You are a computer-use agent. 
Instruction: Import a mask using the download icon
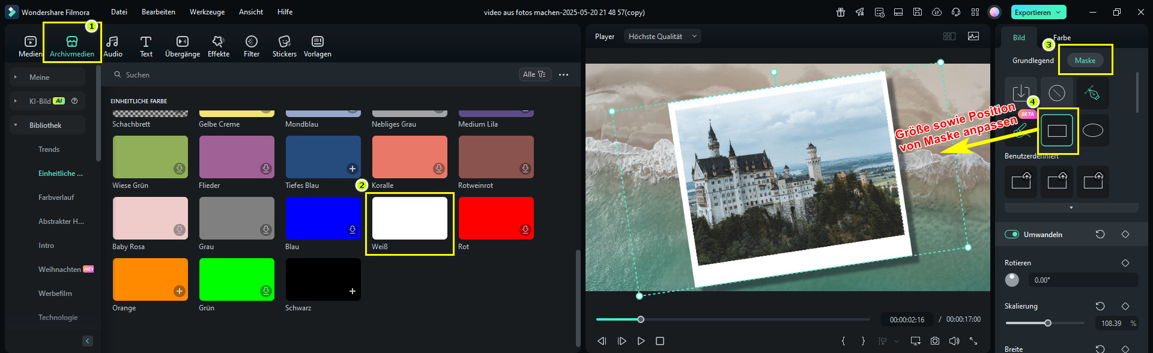pyautogui.click(x=1021, y=92)
